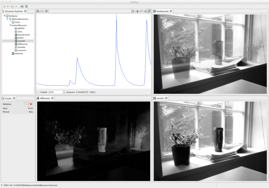Collapse the MotionDetection tree node

[x=7, y=19]
